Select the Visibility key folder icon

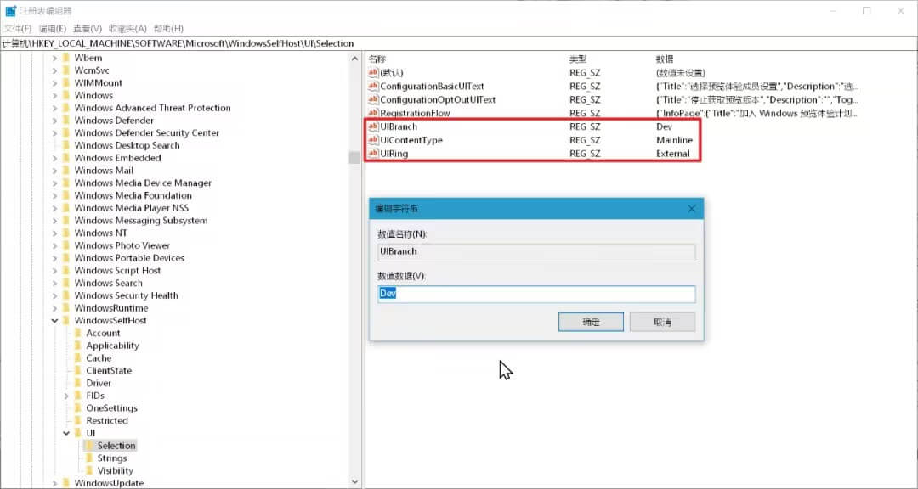89,470
